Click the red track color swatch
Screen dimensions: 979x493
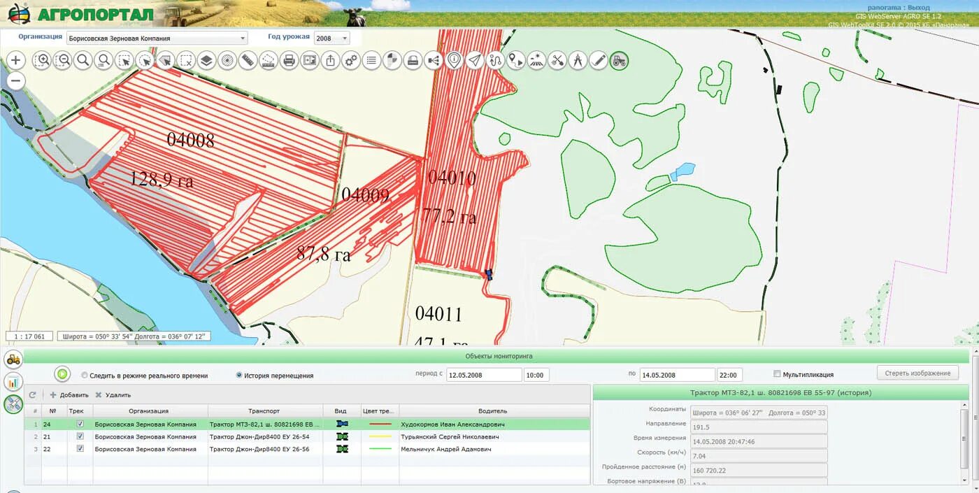(x=380, y=424)
